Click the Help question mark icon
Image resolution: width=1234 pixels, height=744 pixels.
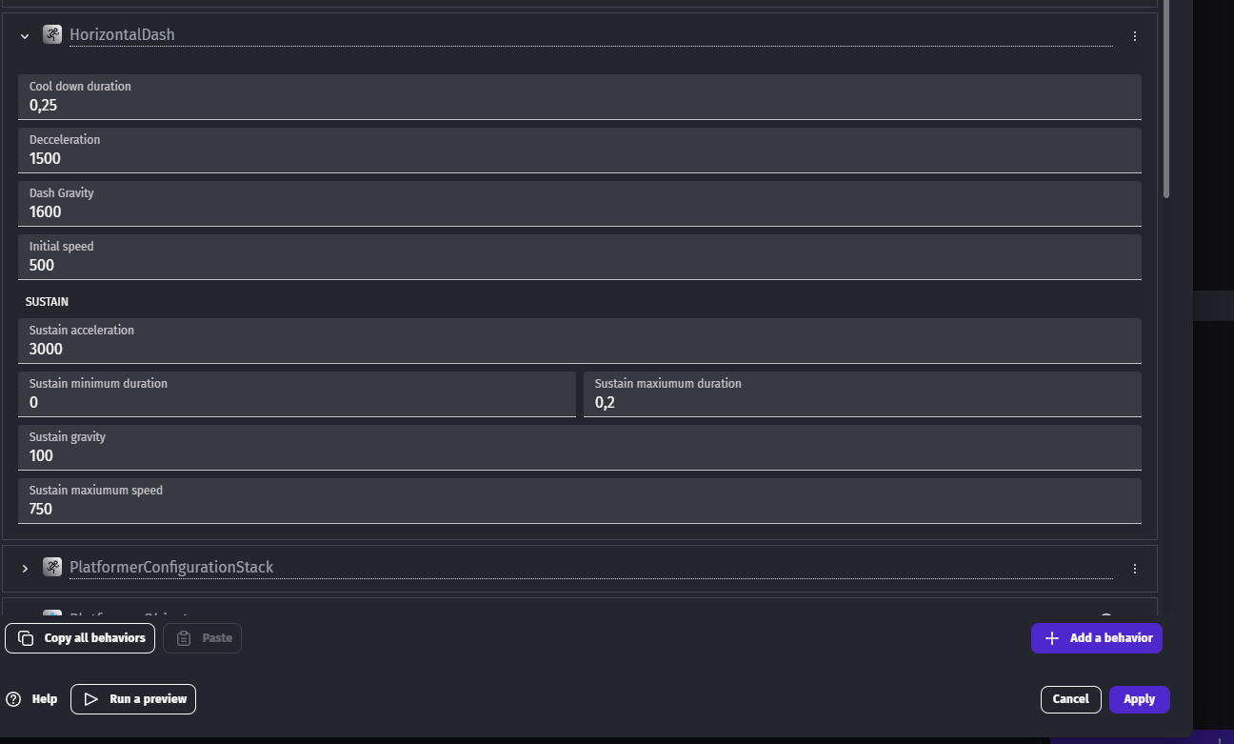(x=13, y=699)
